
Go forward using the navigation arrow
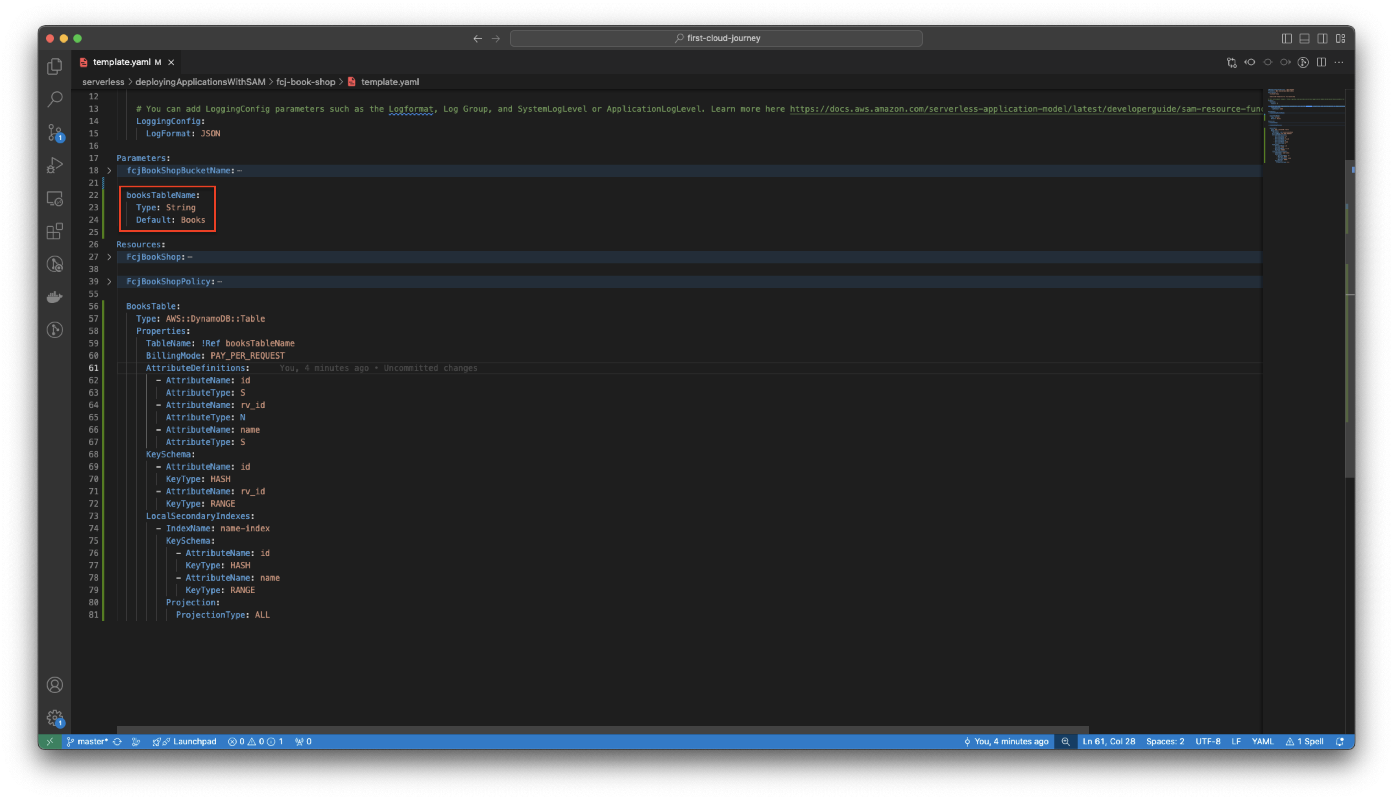[x=496, y=38]
